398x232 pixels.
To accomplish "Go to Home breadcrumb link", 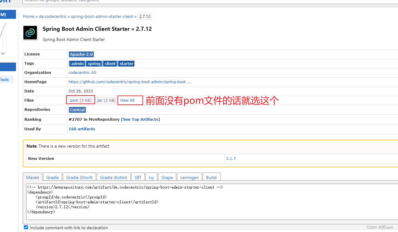I will tap(29, 16).
